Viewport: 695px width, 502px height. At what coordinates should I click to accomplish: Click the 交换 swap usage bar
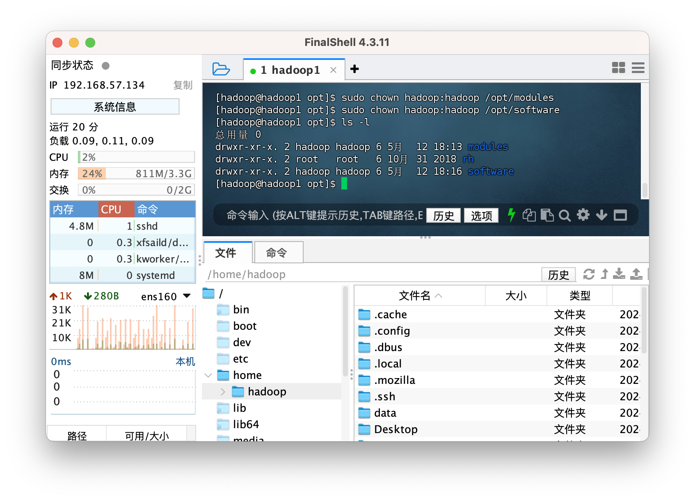[136, 190]
